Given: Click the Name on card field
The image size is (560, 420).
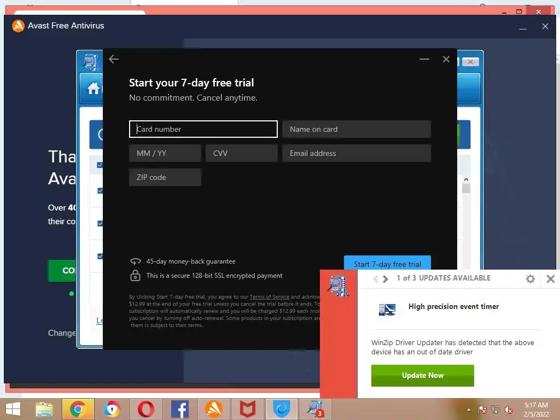Looking at the screenshot, I should tap(357, 129).
